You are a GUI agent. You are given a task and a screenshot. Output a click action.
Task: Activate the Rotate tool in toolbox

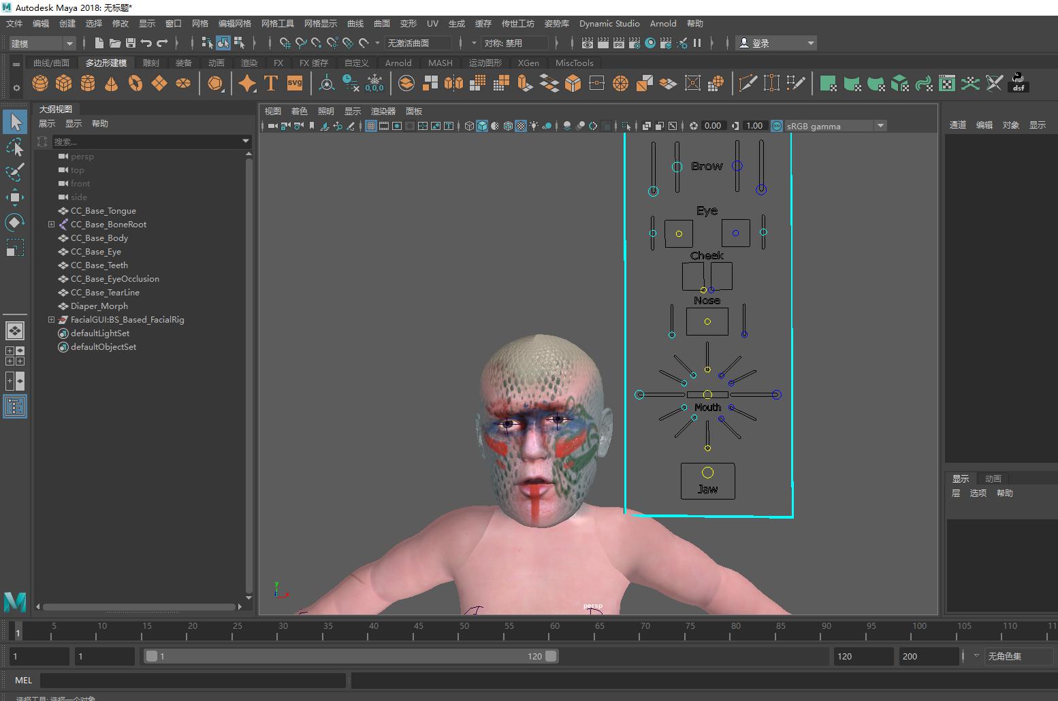point(15,223)
